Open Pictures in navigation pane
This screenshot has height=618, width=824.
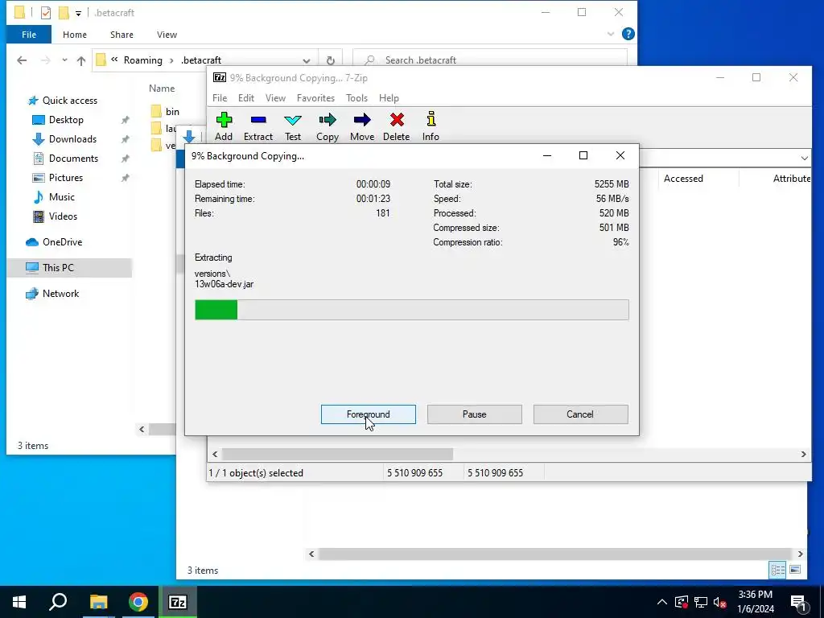tap(66, 178)
